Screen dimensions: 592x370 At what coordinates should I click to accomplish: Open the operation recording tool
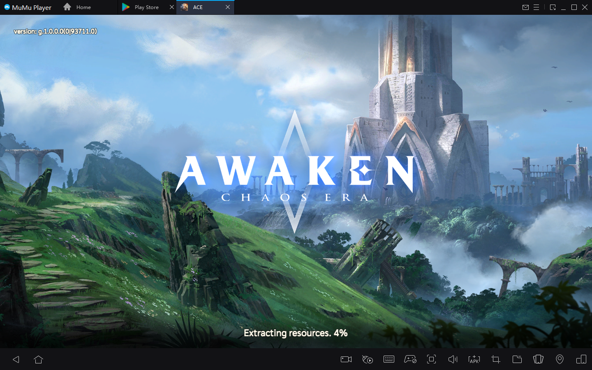[x=368, y=359]
